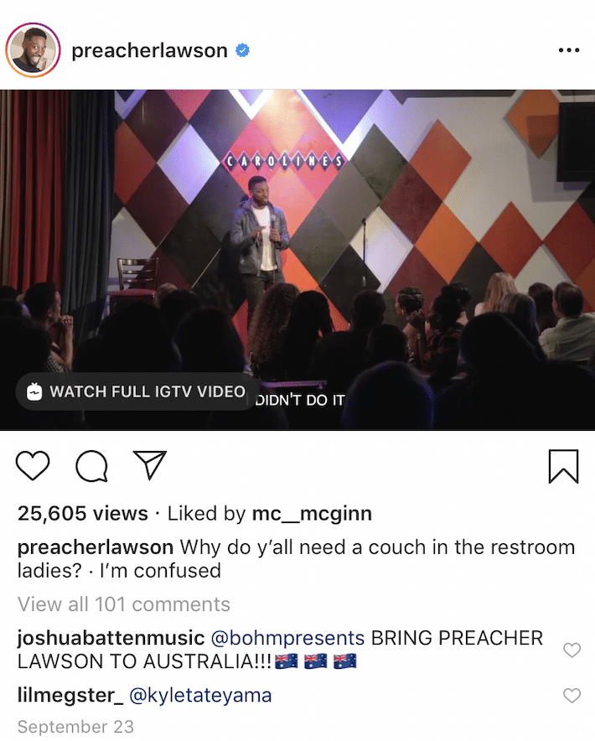The width and height of the screenshot is (595, 741).
Task: Open the three-dot post options menu
Action: [x=568, y=50]
